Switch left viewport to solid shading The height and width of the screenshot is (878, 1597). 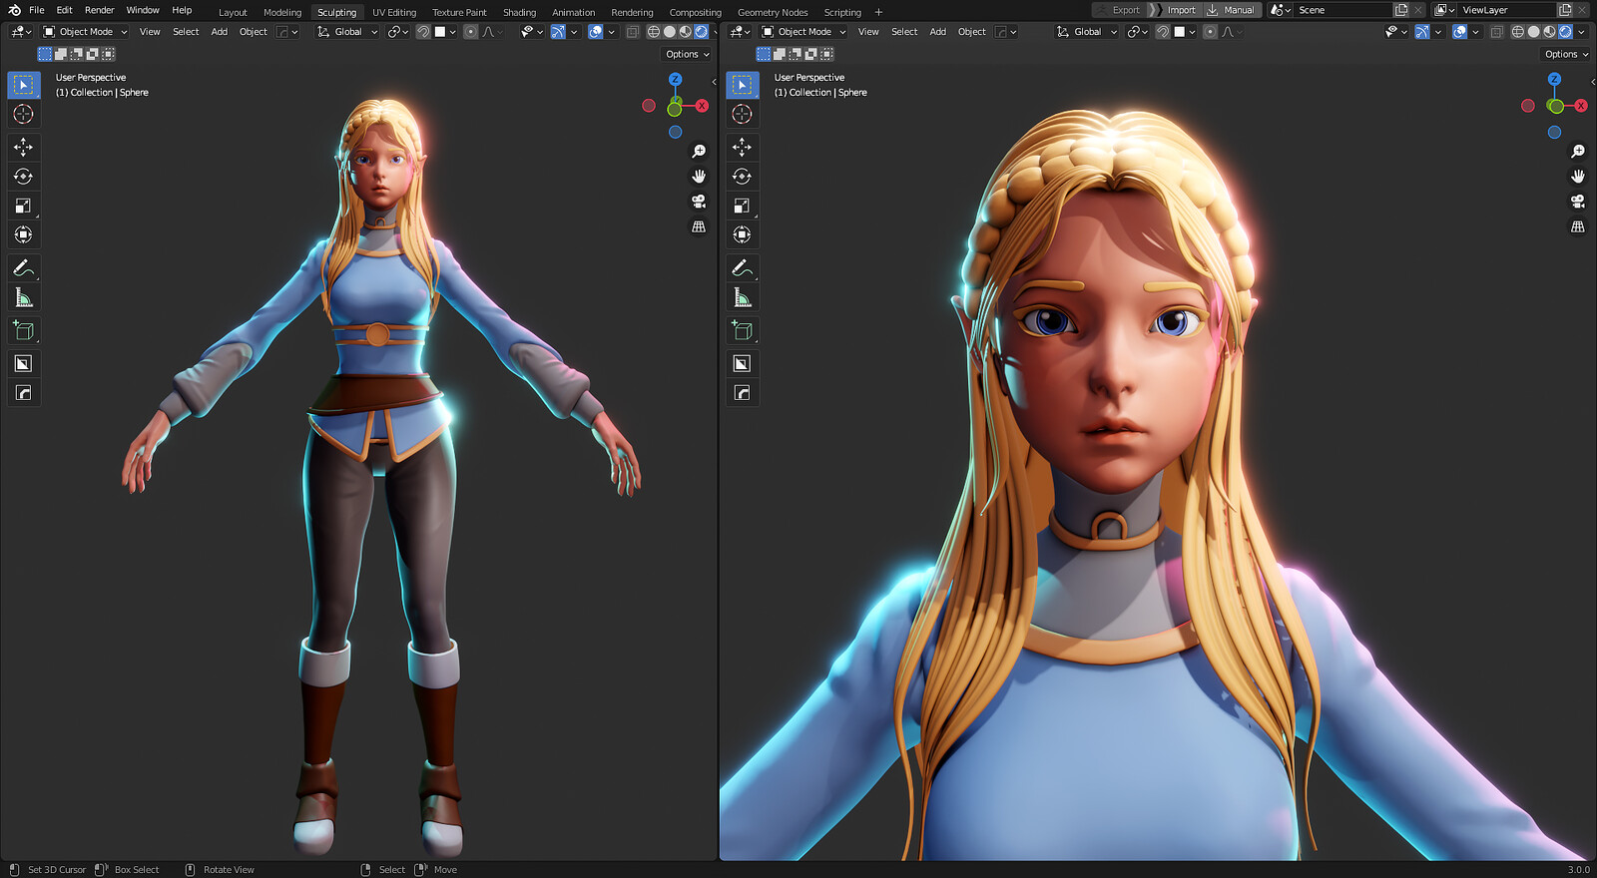pyautogui.click(x=670, y=32)
